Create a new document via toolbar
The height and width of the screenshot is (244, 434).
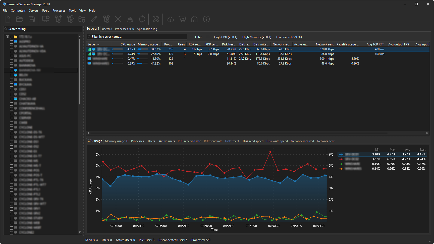pyautogui.click(x=7, y=19)
